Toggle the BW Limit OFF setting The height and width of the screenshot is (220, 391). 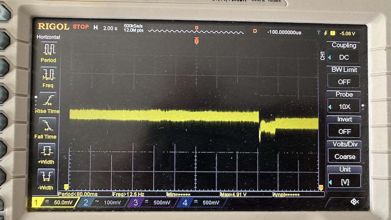(344, 82)
